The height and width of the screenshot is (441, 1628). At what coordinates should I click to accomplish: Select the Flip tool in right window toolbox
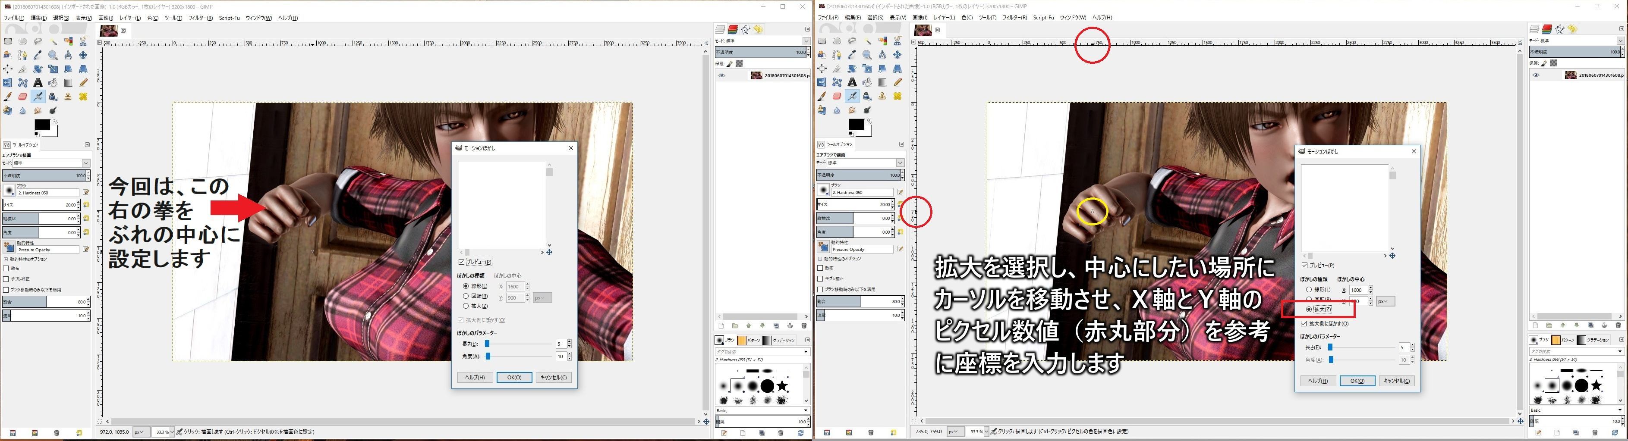click(822, 82)
